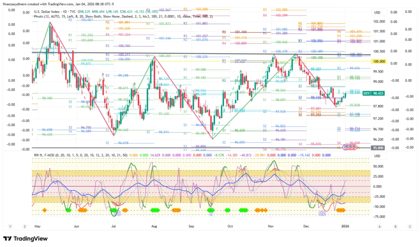Image resolution: width=420 pixels, height=247 pixels.
Task: Click the TradingView logo
Action: (x=26, y=239)
